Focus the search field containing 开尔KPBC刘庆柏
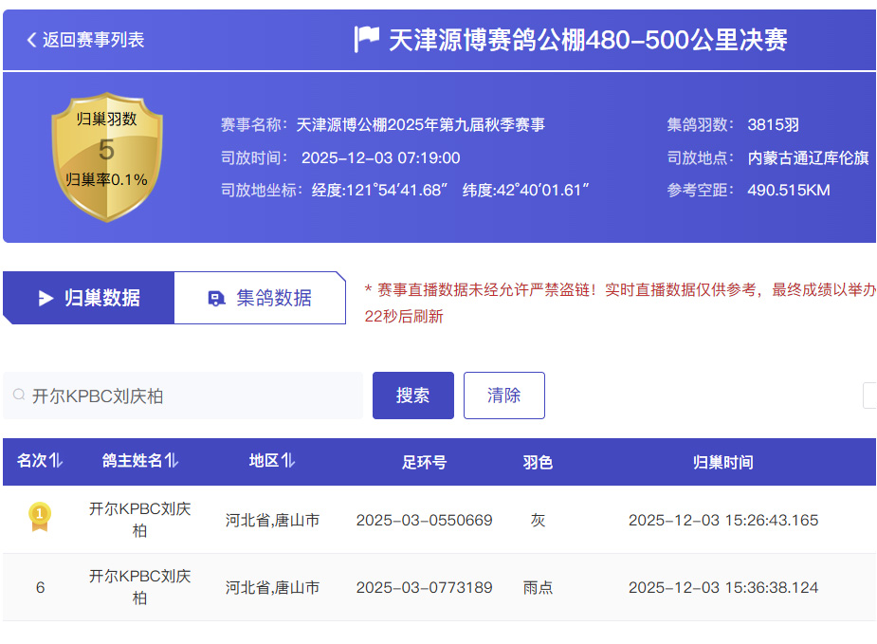The height and width of the screenshot is (644, 877). click(x=190, y=396)
